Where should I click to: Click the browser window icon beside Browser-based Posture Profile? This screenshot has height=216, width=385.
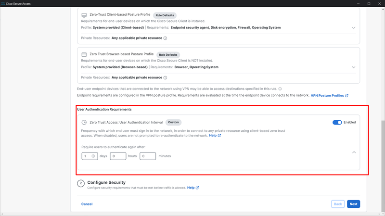click(x=84, y=54)
